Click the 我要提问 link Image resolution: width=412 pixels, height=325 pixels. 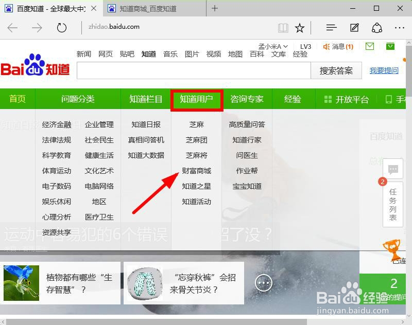pyautogui.click(x=384, y=70)
